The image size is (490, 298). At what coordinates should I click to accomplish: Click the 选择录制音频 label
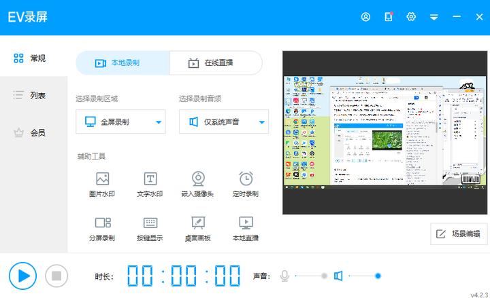click(x=200, y=99)
